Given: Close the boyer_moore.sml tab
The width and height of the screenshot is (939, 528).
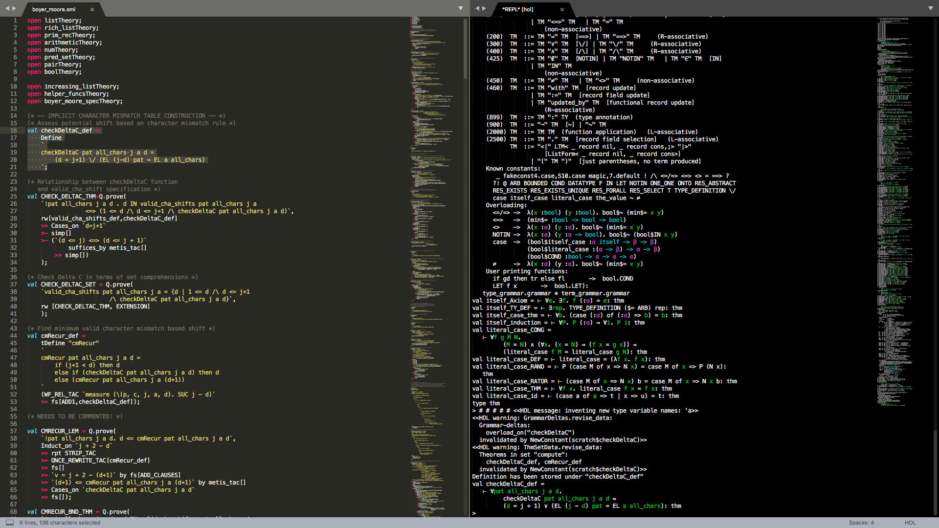Looking at the screenshot, I should [x=92, y=9].
